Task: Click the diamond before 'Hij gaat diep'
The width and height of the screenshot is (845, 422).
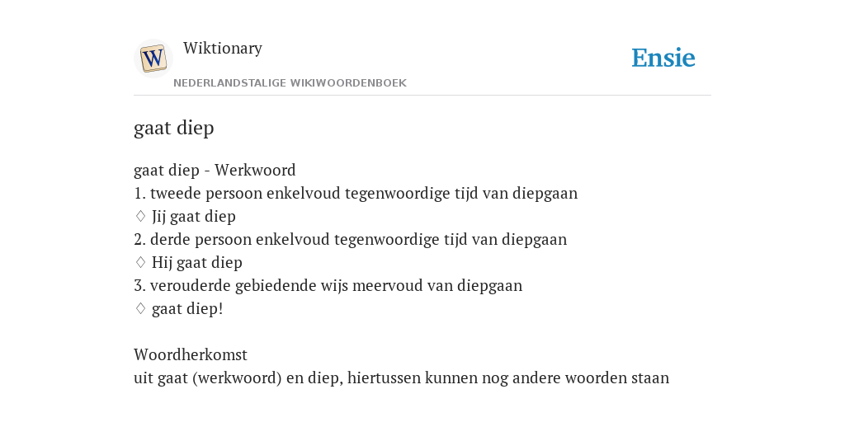Action: point(140,263)
